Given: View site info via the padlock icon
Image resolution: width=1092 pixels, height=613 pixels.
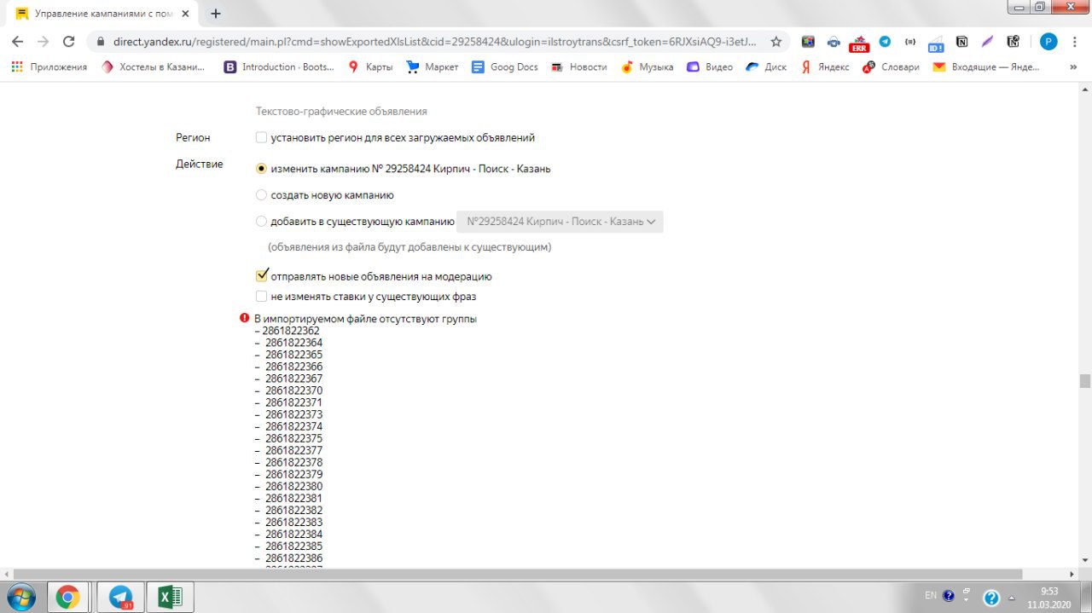Looking at the screenshot, I should pyautogui.click(x=100, y=41).
